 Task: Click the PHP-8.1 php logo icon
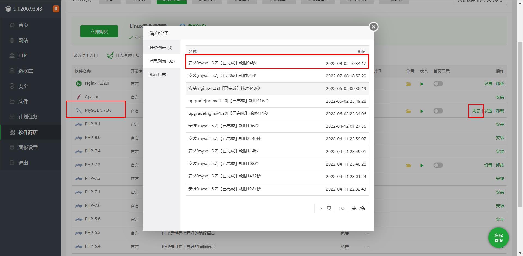(79, 124)
